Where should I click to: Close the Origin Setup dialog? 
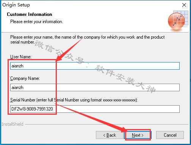[184, 5]
